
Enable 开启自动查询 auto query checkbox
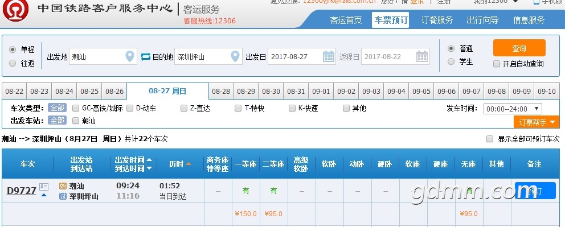coord(497,64)
